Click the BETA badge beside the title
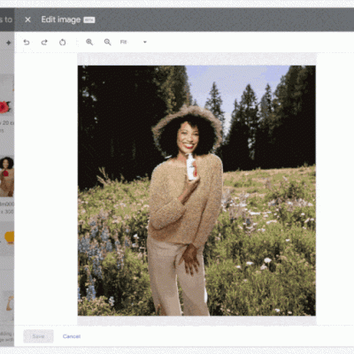The height and width of the screenshot is (354, 354). point(89,20)
